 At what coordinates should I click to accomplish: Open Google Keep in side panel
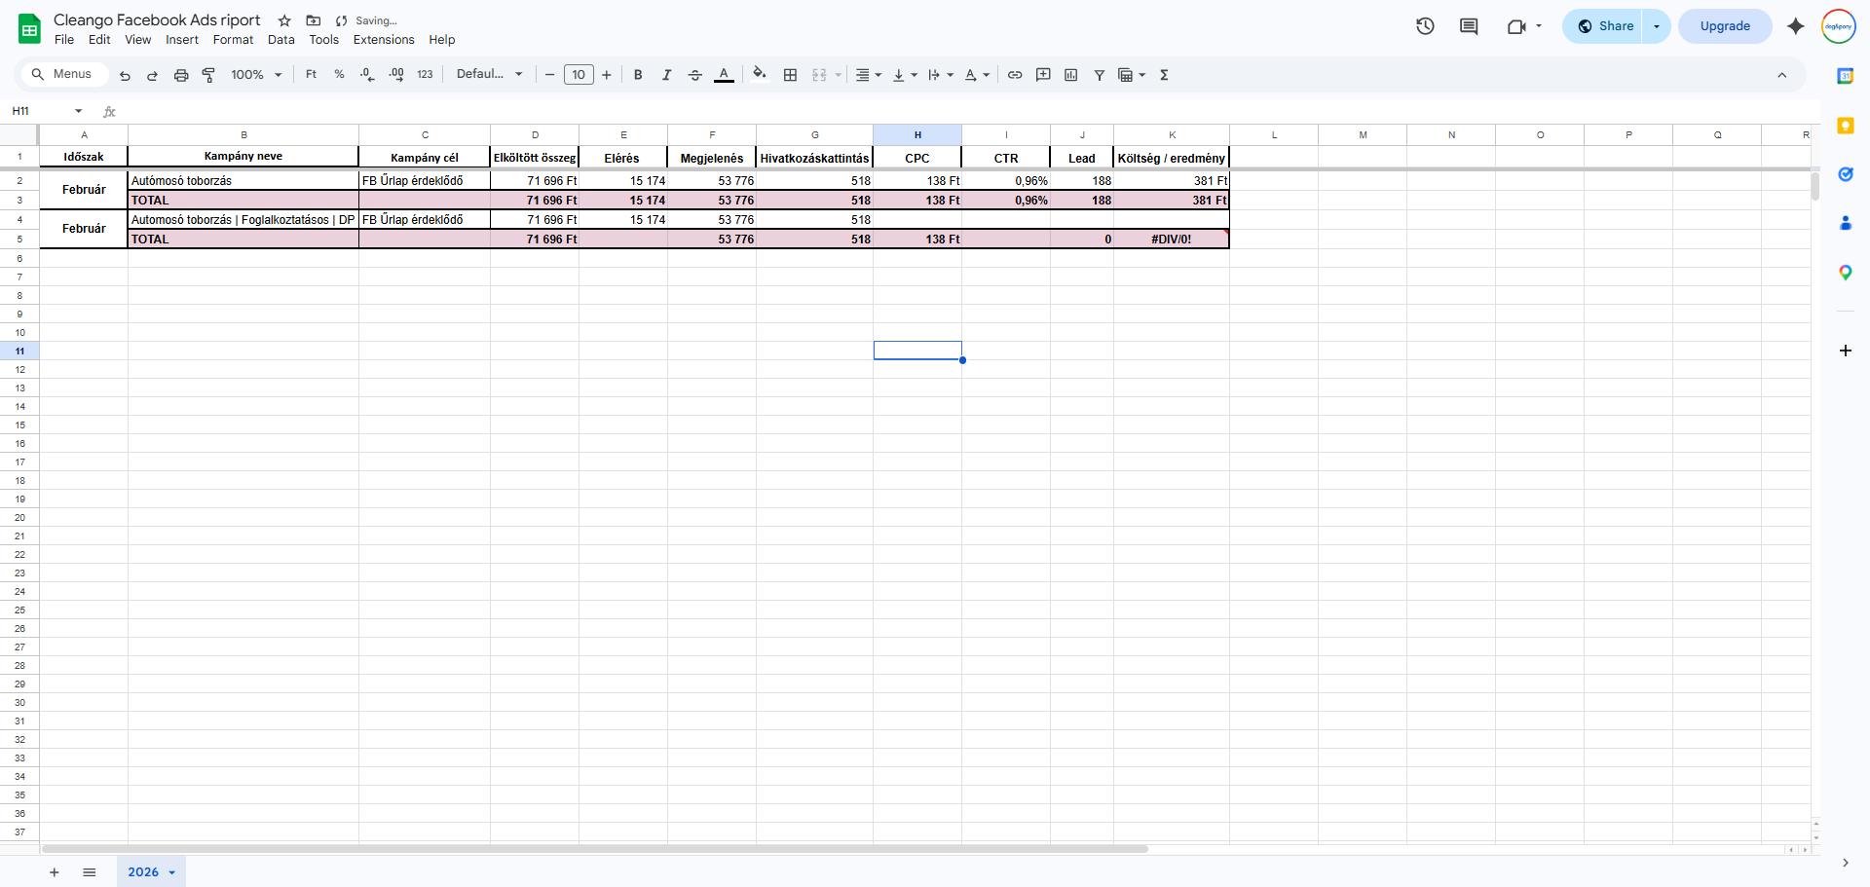click(1845, 126)
